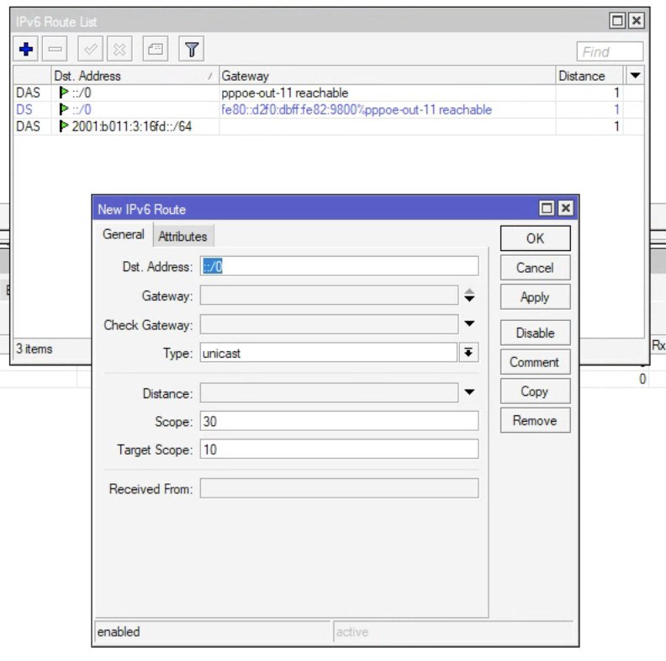Image resolution: width=666 pixels, height=661 pixels.
Task: Click the minus Remove icon in toolbar
Action: (55, 50)
